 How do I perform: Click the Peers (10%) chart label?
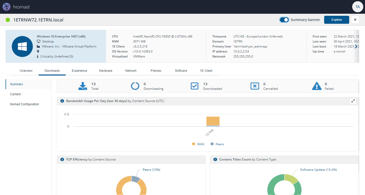tap(151, 170)
